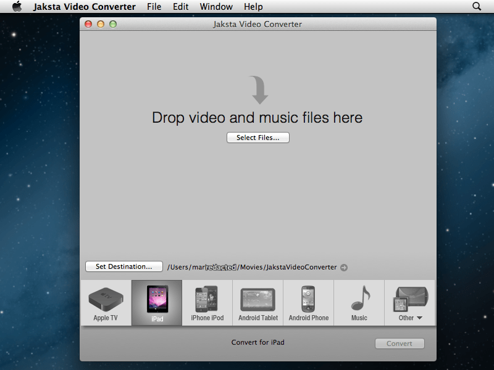This screenshot has width=494, height=370.
Task: Click the Select Files... button
Action: click(258, 138)
